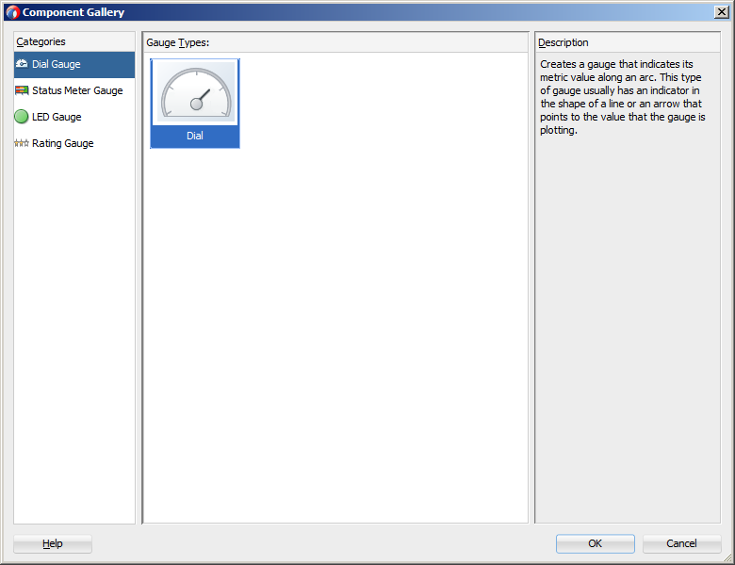
Task: Select the Dial gauge type thumbnail
Action: click(x=195, y=104)
